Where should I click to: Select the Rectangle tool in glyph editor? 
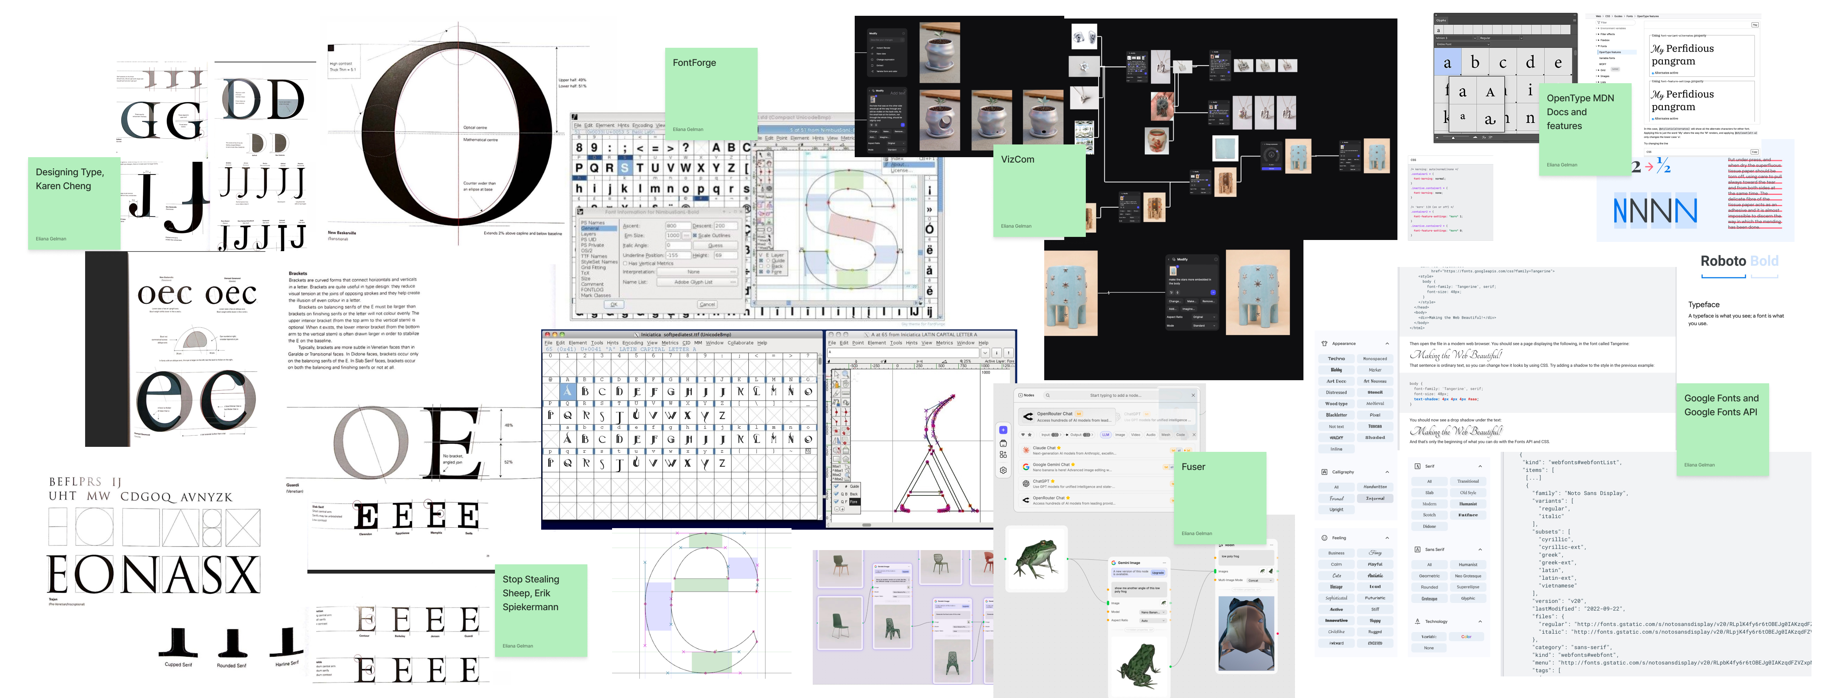(x=837, y=459)
